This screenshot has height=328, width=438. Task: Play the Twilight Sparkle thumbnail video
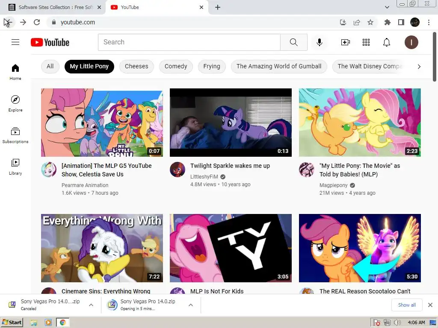tap(231, 123)
